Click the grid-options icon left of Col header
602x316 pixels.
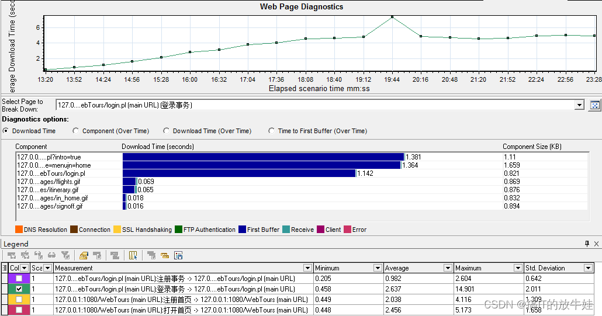click(5, 268)
